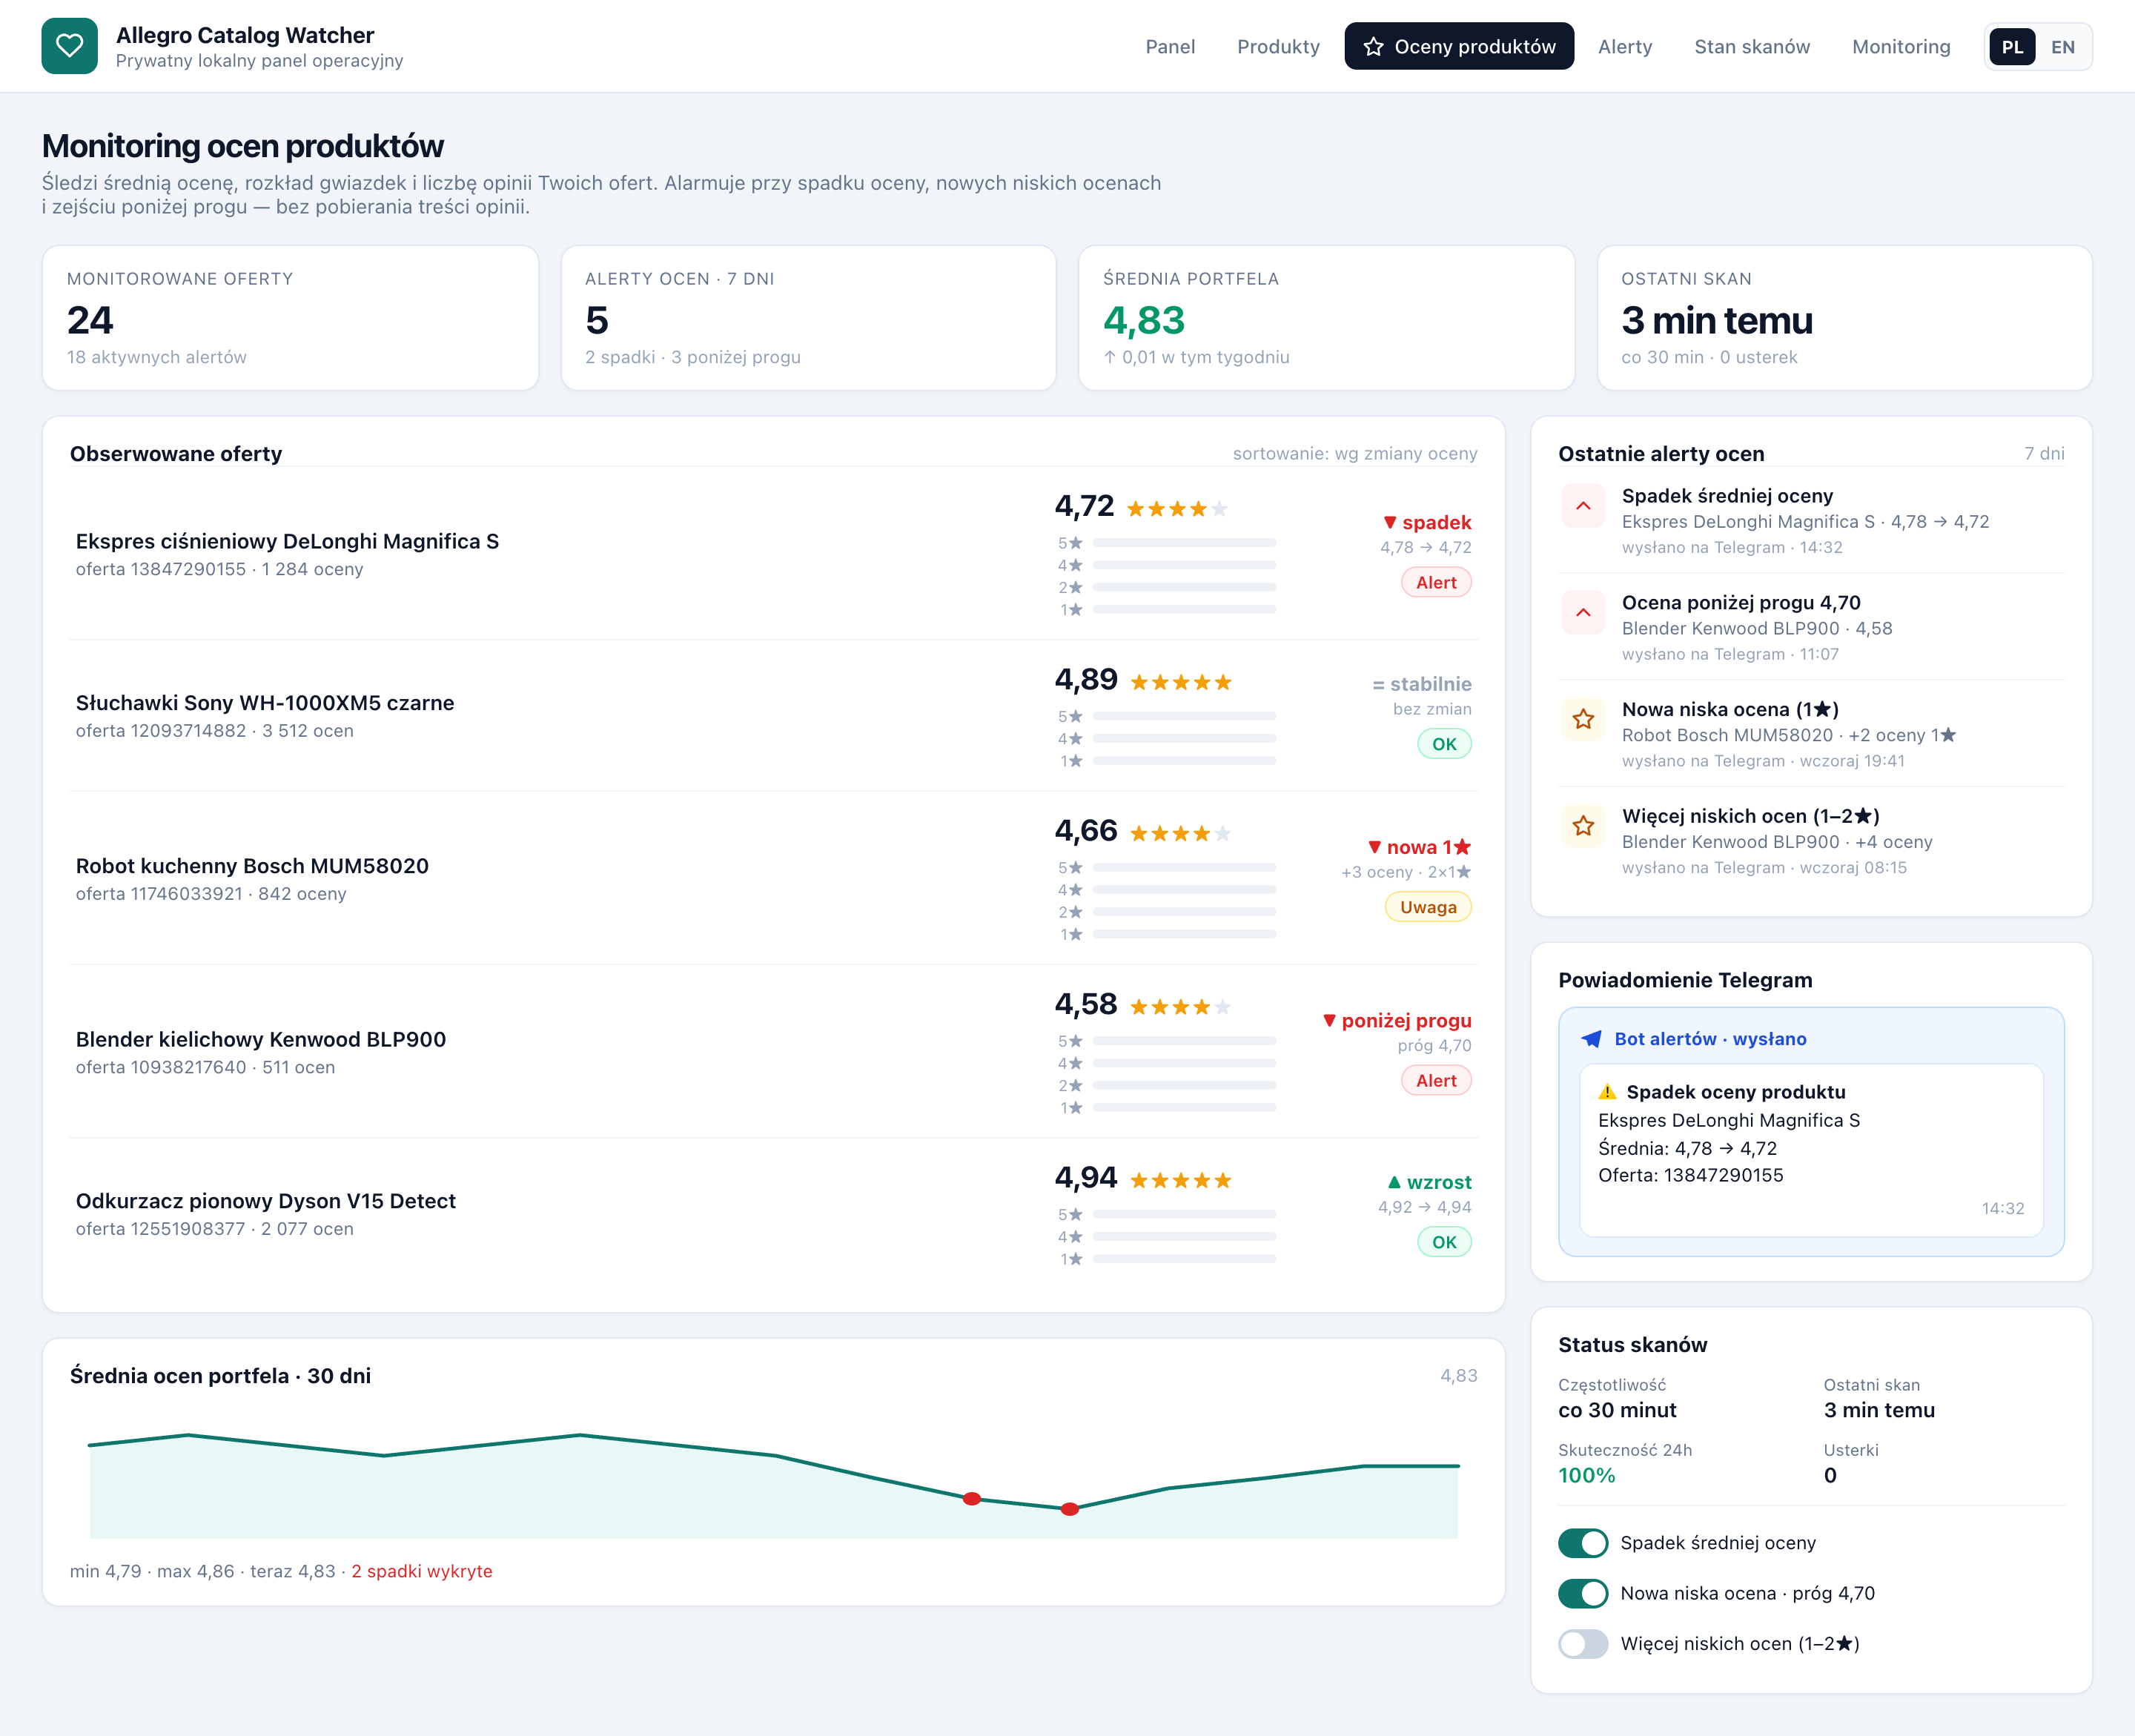Click Bot alertów · wysłano header
This screenshot has height=1736, width=2135.
[1710, 1039]
